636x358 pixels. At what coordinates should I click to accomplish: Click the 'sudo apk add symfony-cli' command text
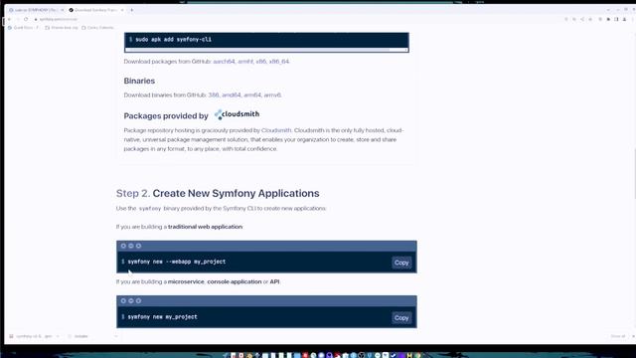[x=173, y=40]
